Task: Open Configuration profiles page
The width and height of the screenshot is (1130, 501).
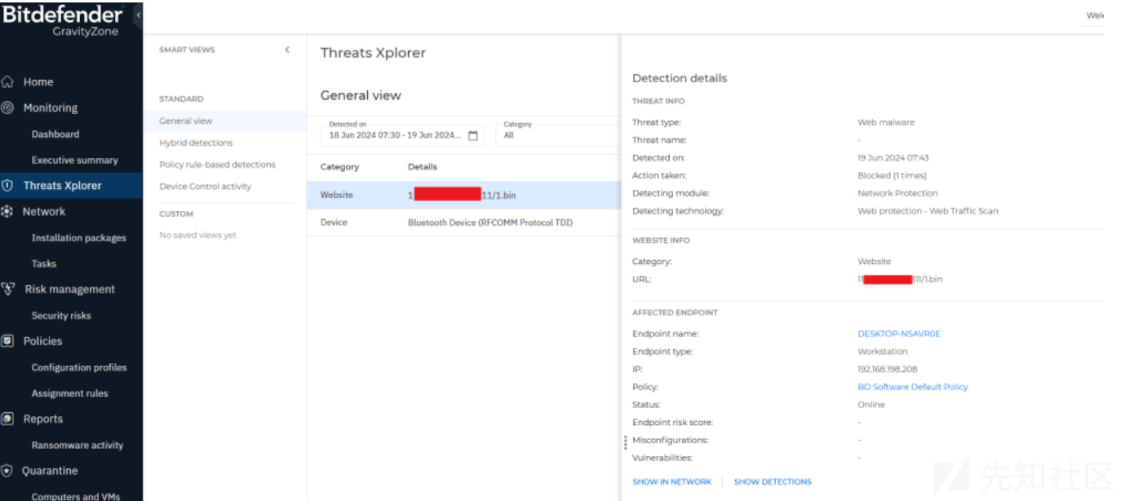Action: click(79, 367)
